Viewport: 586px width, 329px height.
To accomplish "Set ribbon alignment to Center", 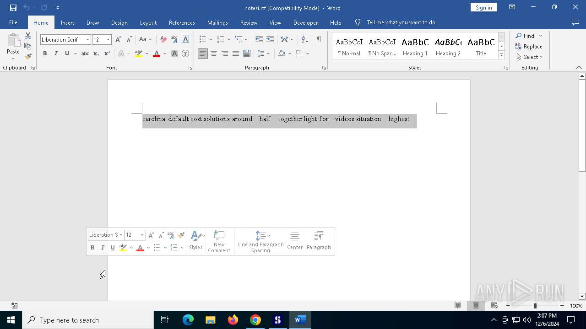I will (x=214, y=53).
